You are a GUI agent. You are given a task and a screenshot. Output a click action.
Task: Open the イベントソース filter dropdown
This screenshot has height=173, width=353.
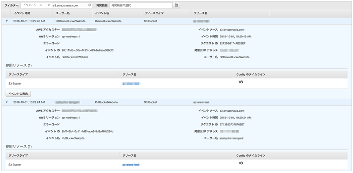pos(36,5)
